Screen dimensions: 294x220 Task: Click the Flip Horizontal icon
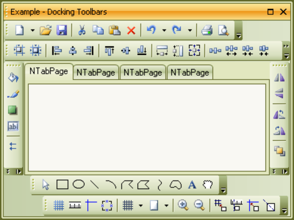(x=279, y=77)
